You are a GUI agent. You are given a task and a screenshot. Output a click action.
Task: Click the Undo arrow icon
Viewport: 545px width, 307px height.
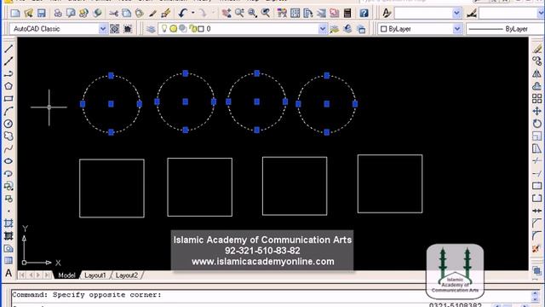tap(182, 14)
